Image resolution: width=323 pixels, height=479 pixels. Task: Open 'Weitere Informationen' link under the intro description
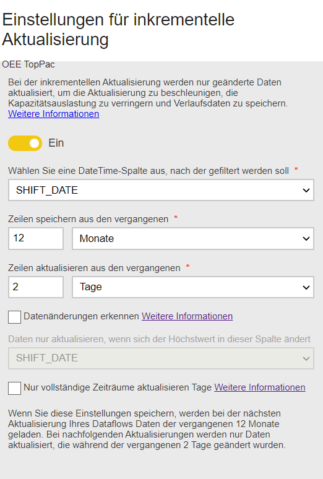pos(53,114)
